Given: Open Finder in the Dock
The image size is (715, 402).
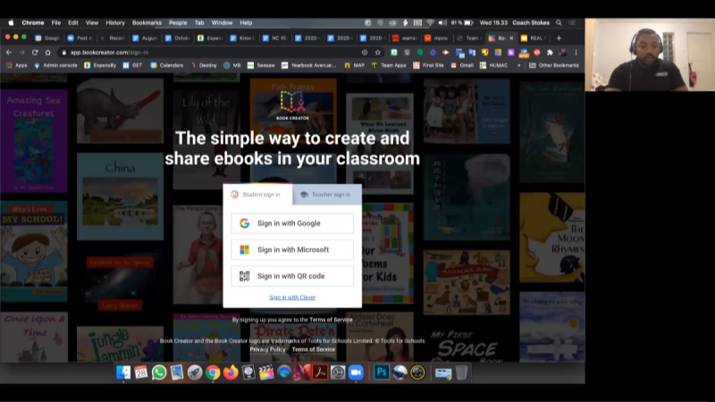Looking at the screenshot, I should (123, 373).
